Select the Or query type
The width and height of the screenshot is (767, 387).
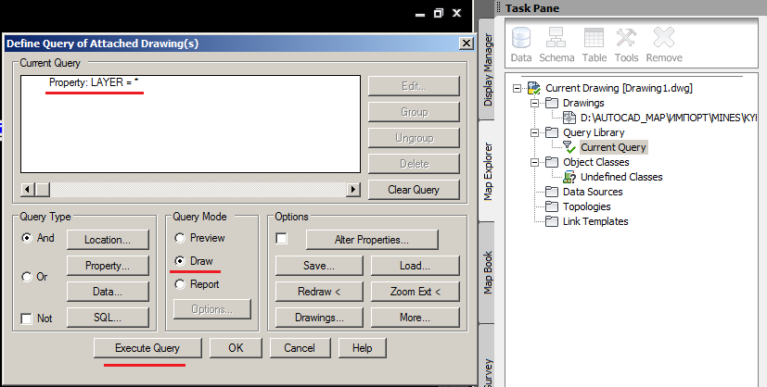pyautogui.click(x=27, y=277)
